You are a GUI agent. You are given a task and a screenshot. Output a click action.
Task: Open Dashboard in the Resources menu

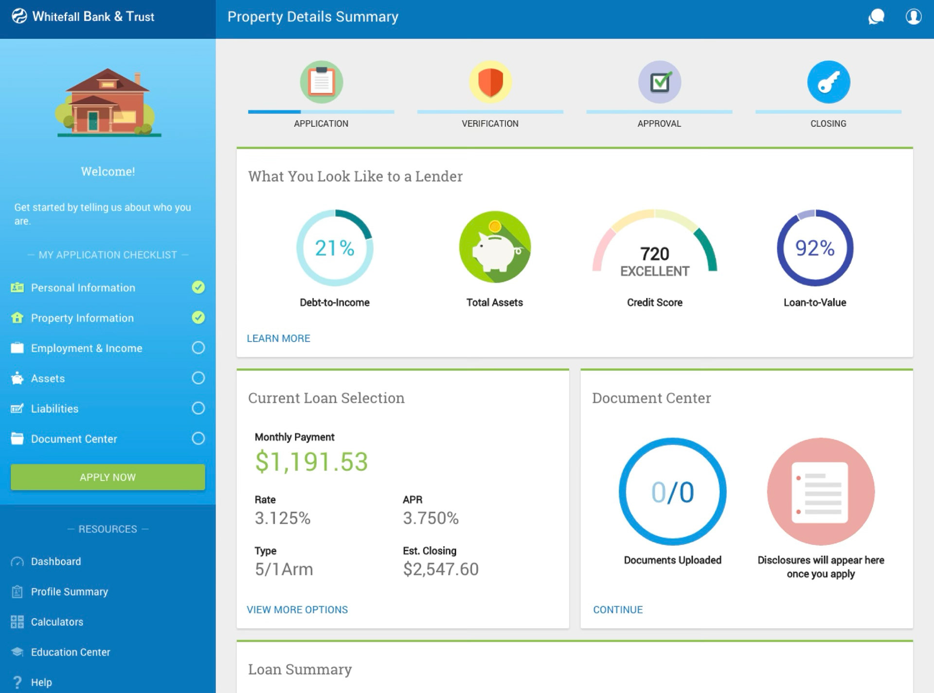click(55, 561)
